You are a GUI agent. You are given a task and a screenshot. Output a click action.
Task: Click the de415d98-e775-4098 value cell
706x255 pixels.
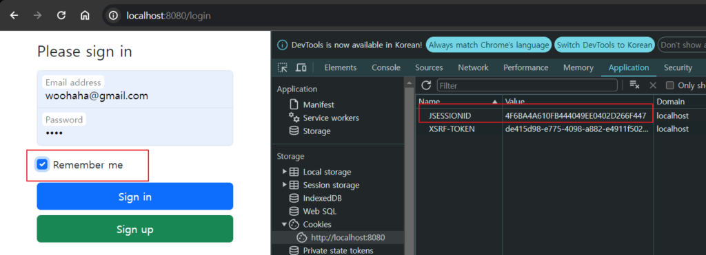pyautogui.click(x=577, y=129)
